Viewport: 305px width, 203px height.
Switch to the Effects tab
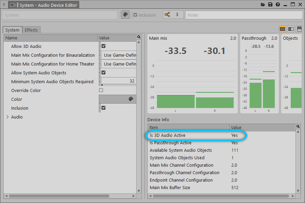pyautogui.click(x=31, y=30)
